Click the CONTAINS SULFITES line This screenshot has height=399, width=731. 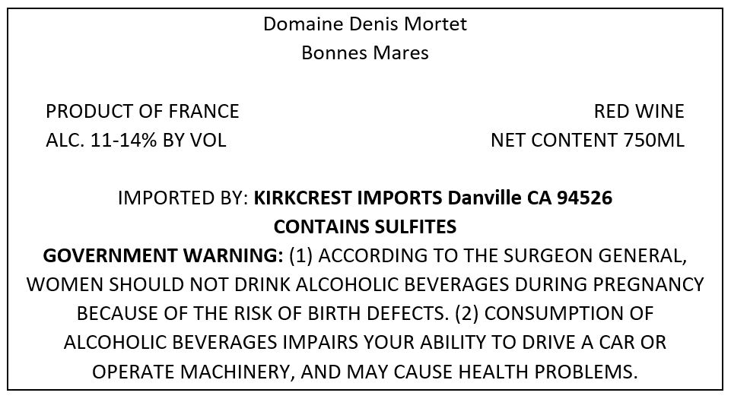pyautogui.click(x=365, y=226)
